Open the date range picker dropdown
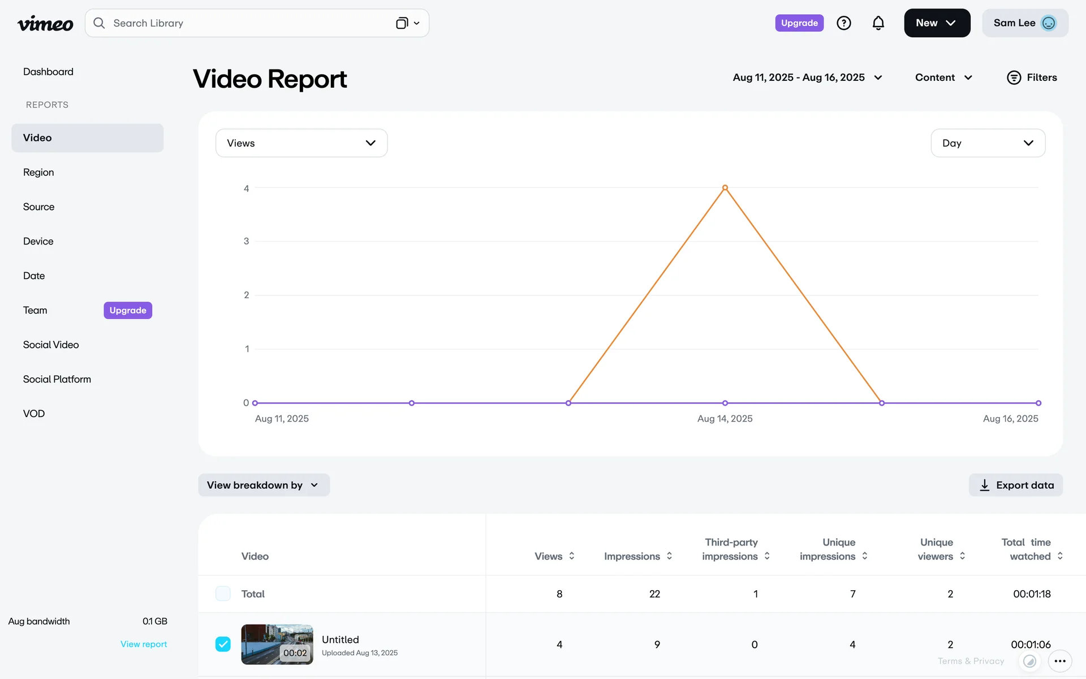The image size is (1086, 679). (807, 78)
